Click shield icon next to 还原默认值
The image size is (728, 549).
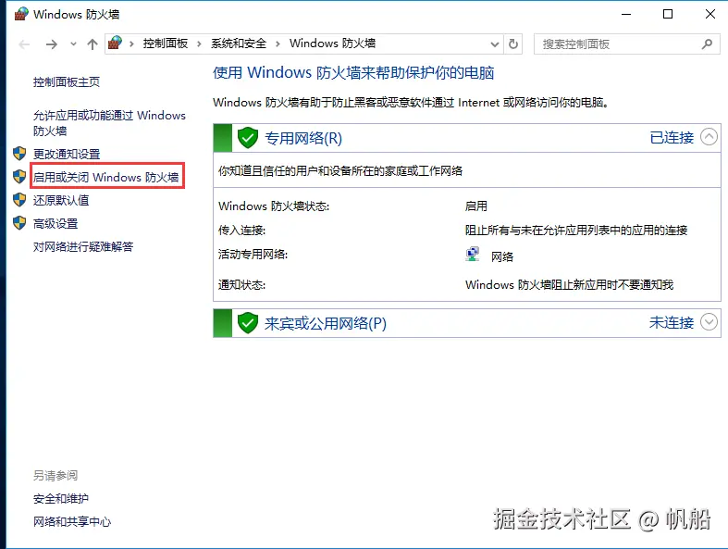(19, 199)
